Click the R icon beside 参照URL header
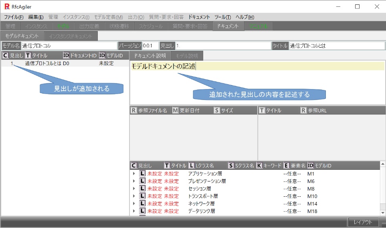The height and width of the screenshot is (228, 386). click(x=303, y=110)
